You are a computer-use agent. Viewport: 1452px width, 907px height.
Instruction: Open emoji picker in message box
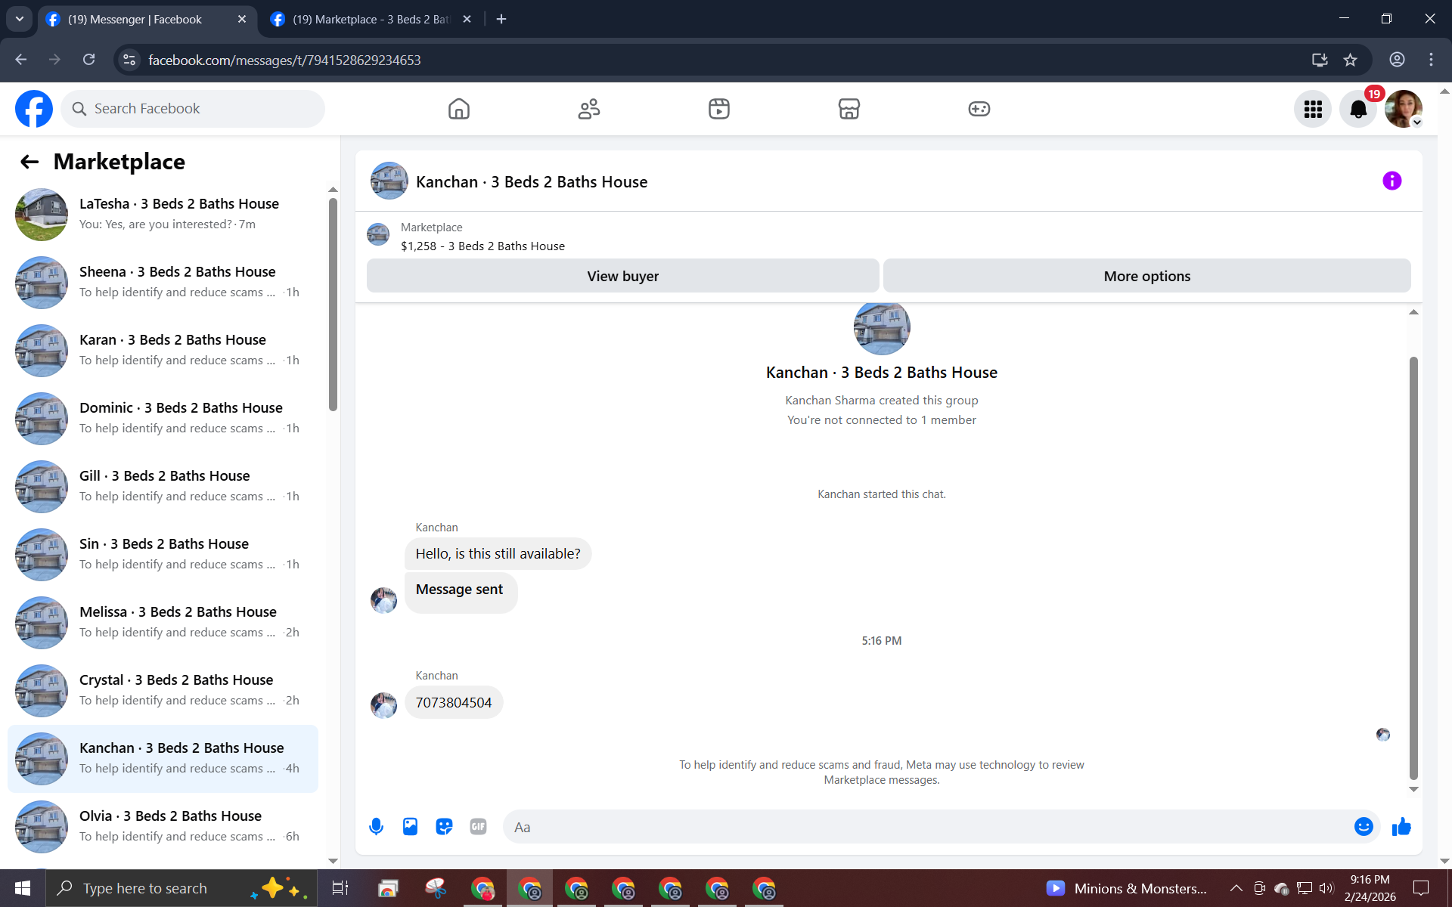tap(1363, 826)
